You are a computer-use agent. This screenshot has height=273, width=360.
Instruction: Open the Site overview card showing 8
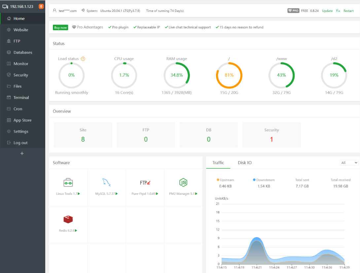[83, 135]
